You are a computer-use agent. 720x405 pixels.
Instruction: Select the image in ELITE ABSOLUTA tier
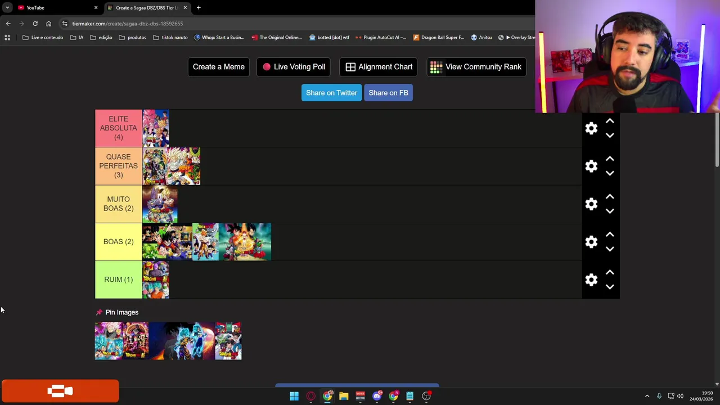(156, 128)
